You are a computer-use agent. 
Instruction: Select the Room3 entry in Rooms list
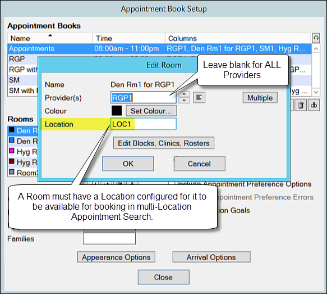(x=23, y=173)
